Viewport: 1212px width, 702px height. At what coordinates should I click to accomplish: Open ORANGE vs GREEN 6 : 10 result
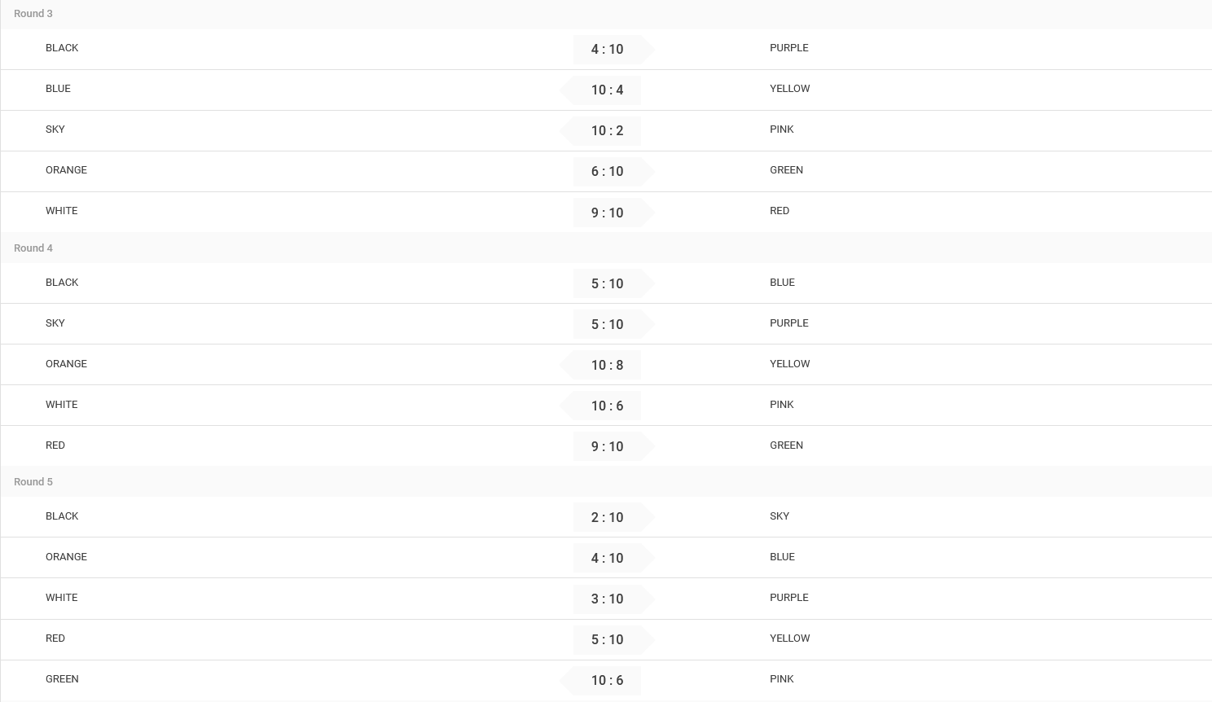[608, 172]
